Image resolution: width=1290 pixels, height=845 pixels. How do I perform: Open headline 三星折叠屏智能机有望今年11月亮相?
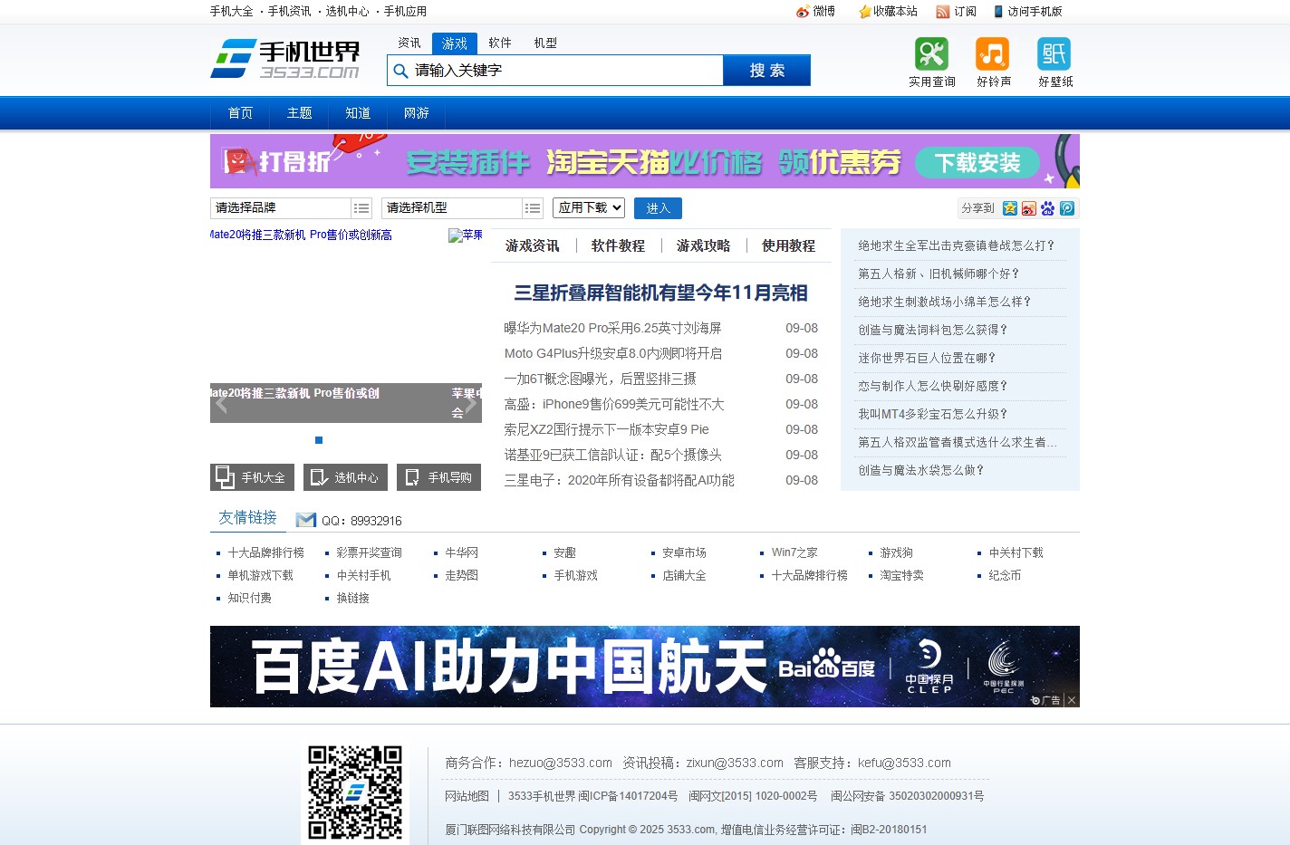[x=660, y=293]
